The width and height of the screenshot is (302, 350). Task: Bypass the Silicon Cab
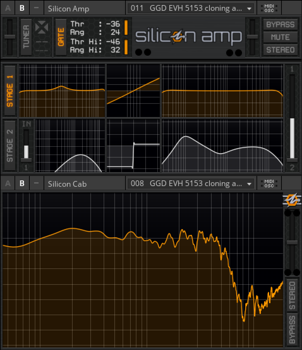pos(292,329)
